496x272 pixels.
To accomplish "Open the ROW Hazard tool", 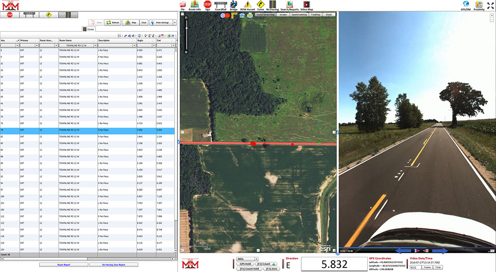I will 247,5.
